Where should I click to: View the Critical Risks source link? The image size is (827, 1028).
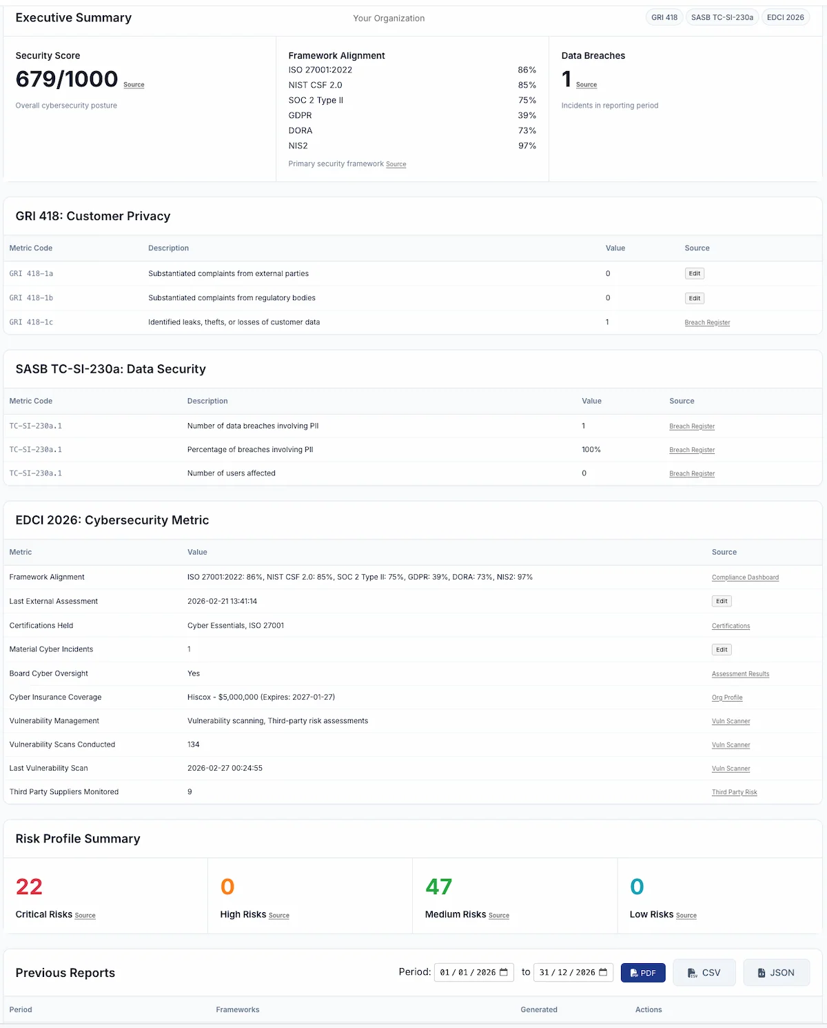pyautogui.click(x=85, y=916)
